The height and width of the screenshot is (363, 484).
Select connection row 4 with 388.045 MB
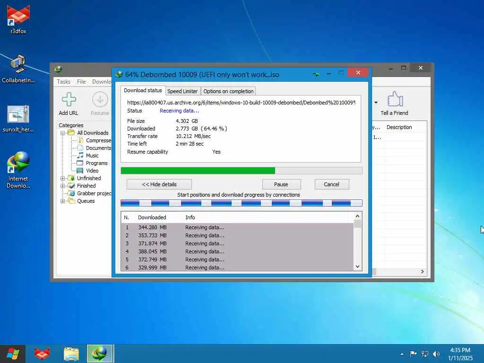coord(237,251)
